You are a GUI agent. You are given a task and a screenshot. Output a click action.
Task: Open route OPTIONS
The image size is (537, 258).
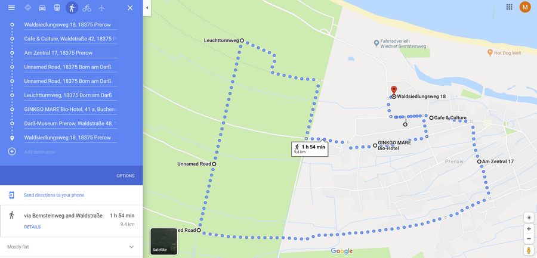click(x=125, y=176)
